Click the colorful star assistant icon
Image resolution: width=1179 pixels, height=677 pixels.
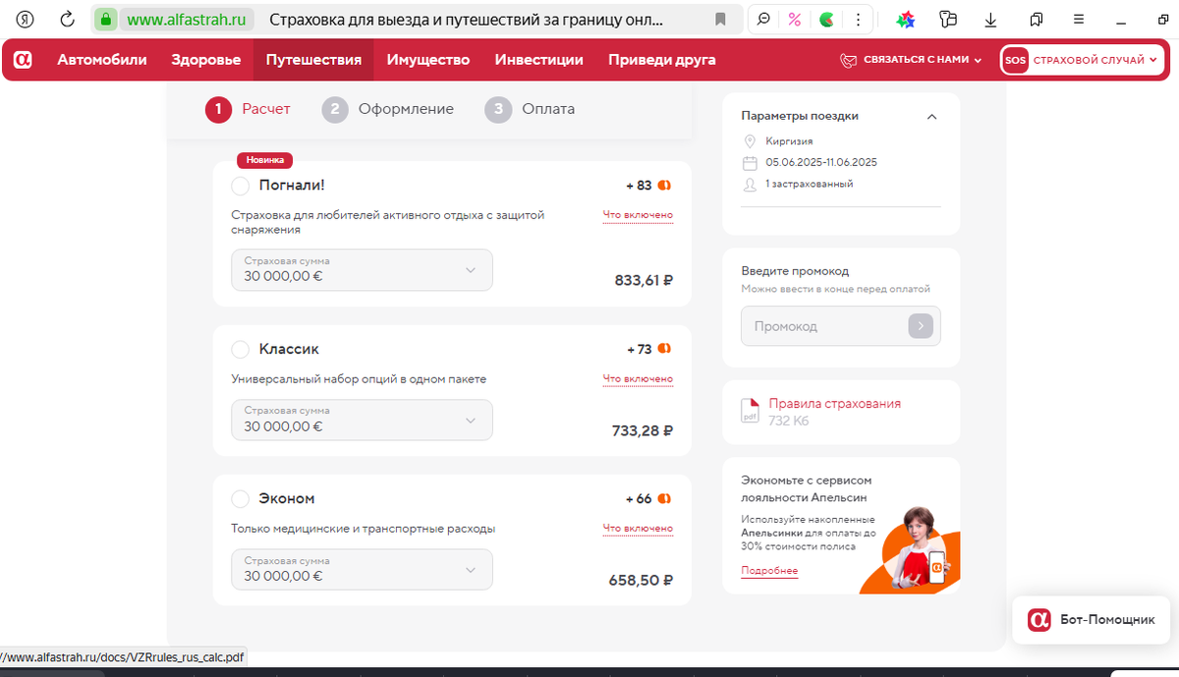907,19
